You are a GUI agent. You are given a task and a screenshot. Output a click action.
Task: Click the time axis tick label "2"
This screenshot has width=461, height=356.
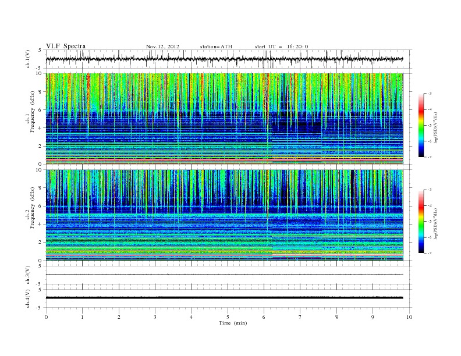[119, 317]
